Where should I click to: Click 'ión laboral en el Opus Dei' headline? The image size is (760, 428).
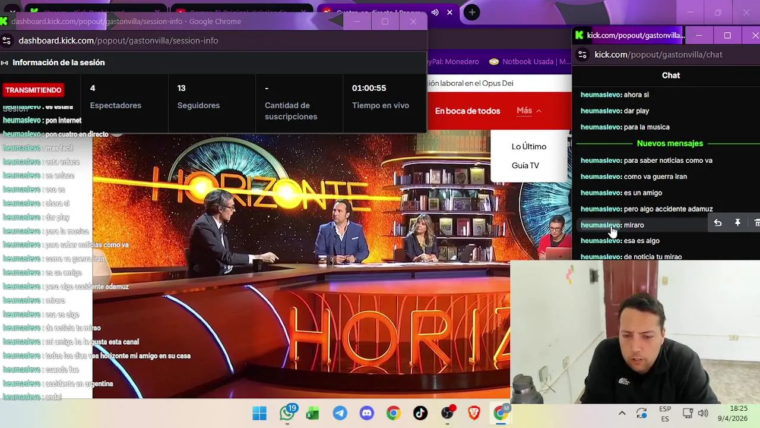470,83
